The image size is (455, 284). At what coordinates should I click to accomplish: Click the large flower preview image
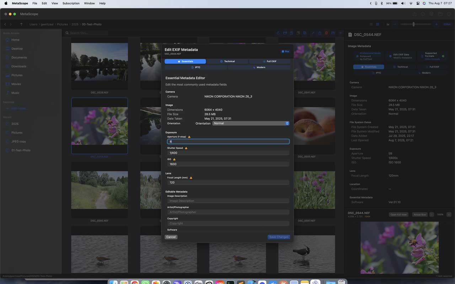point(400,247)
